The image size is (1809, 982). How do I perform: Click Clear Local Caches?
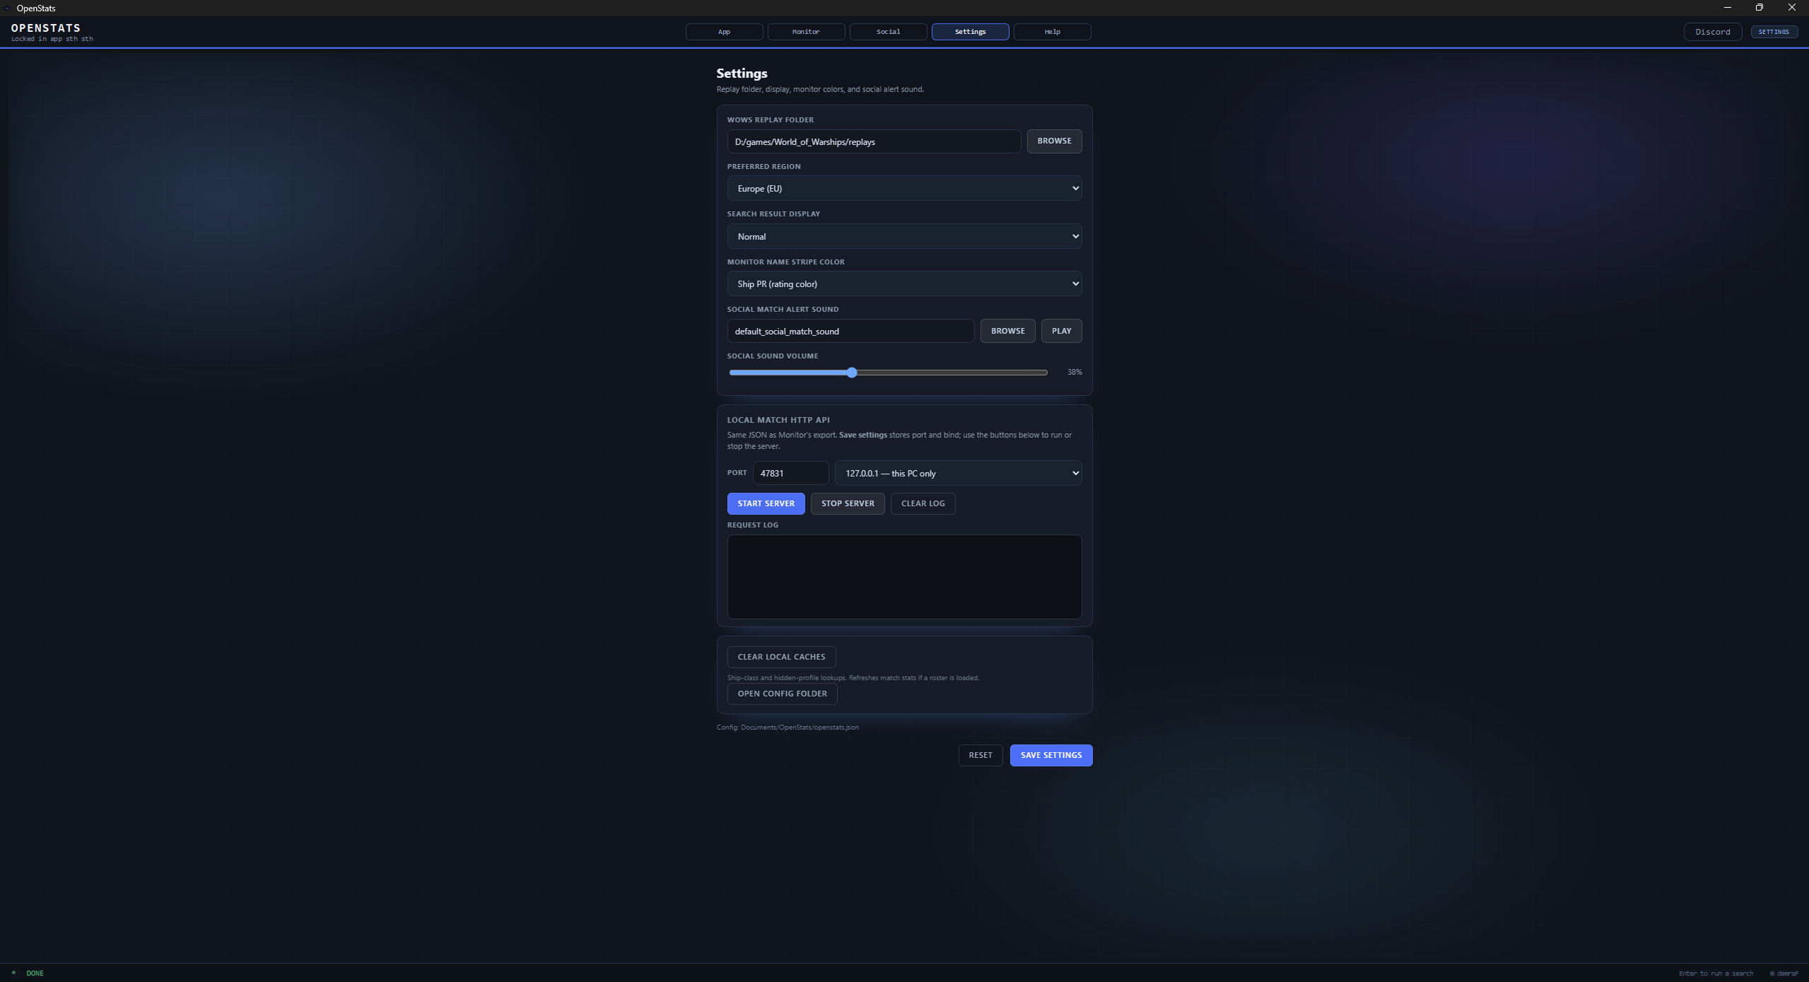tap(780, 657)
